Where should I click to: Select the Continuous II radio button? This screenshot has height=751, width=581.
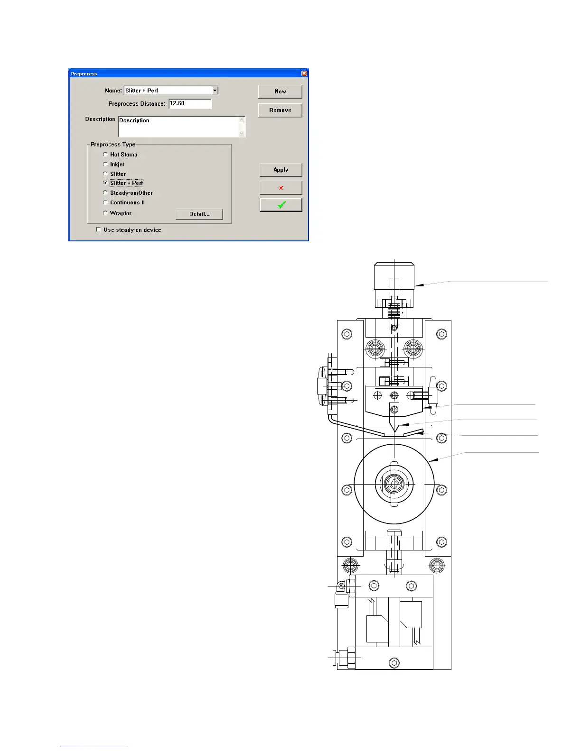tap(105, 202)
